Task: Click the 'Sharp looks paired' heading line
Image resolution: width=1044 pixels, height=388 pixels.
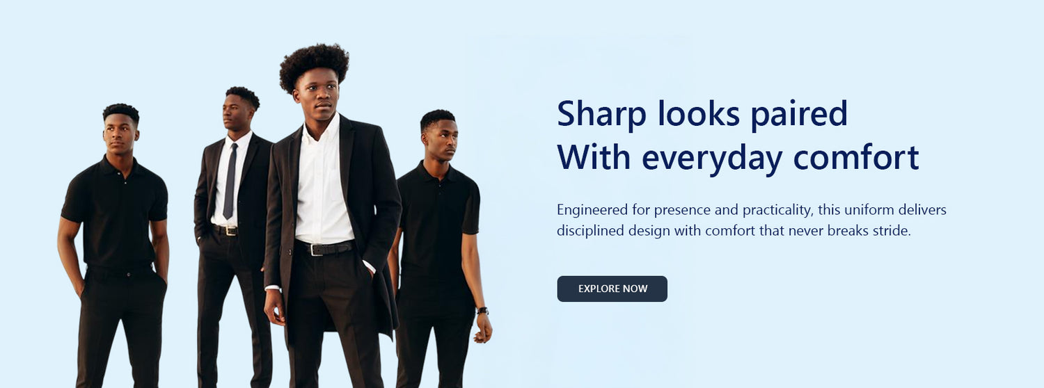Action: click(702, 114)
